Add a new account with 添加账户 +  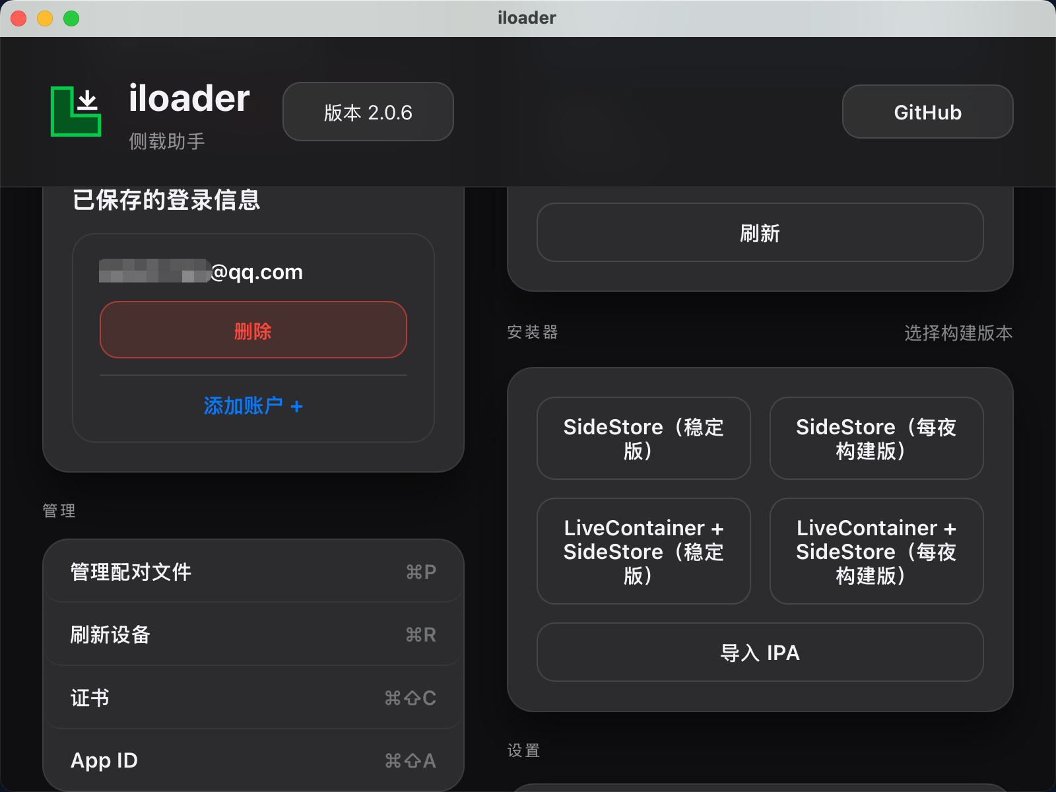click(x=253, y=406)
